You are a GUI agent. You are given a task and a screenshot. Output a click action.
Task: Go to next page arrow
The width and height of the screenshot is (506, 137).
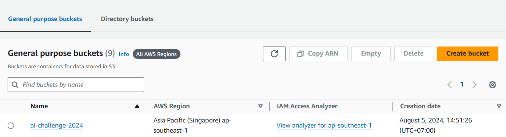[x=474, y=85]
